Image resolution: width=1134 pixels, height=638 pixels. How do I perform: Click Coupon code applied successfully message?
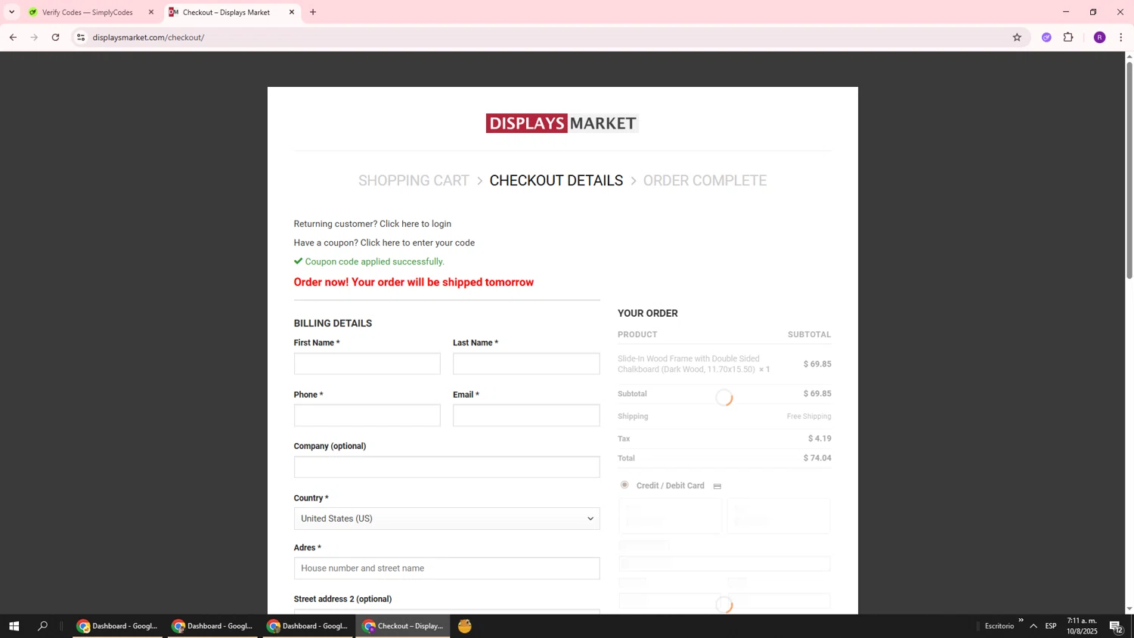[x=374, y=262]
